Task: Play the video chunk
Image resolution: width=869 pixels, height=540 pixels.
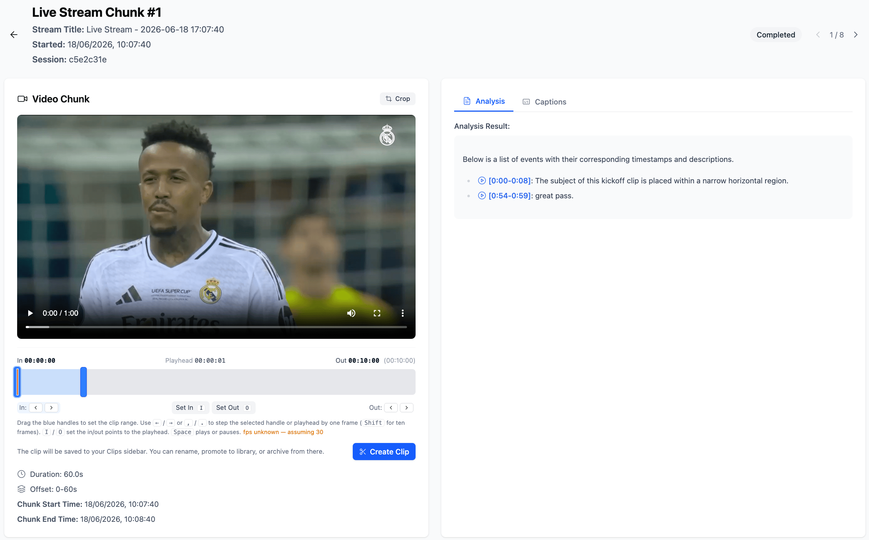Action: click(30, 313)
